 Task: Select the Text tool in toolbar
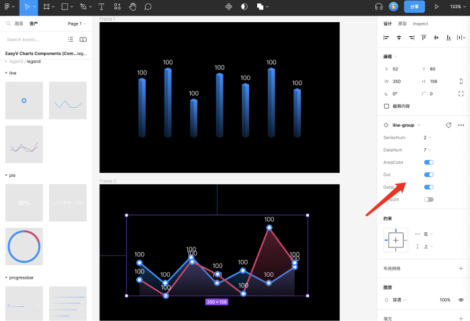(x=101, y=7)
